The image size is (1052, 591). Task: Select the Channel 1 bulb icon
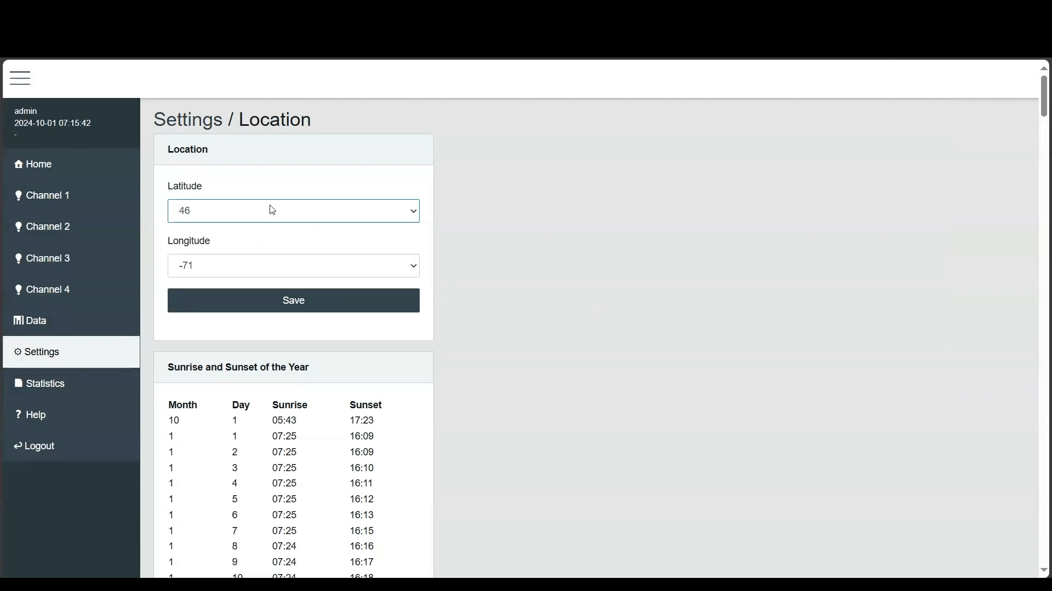coord(18,195)
